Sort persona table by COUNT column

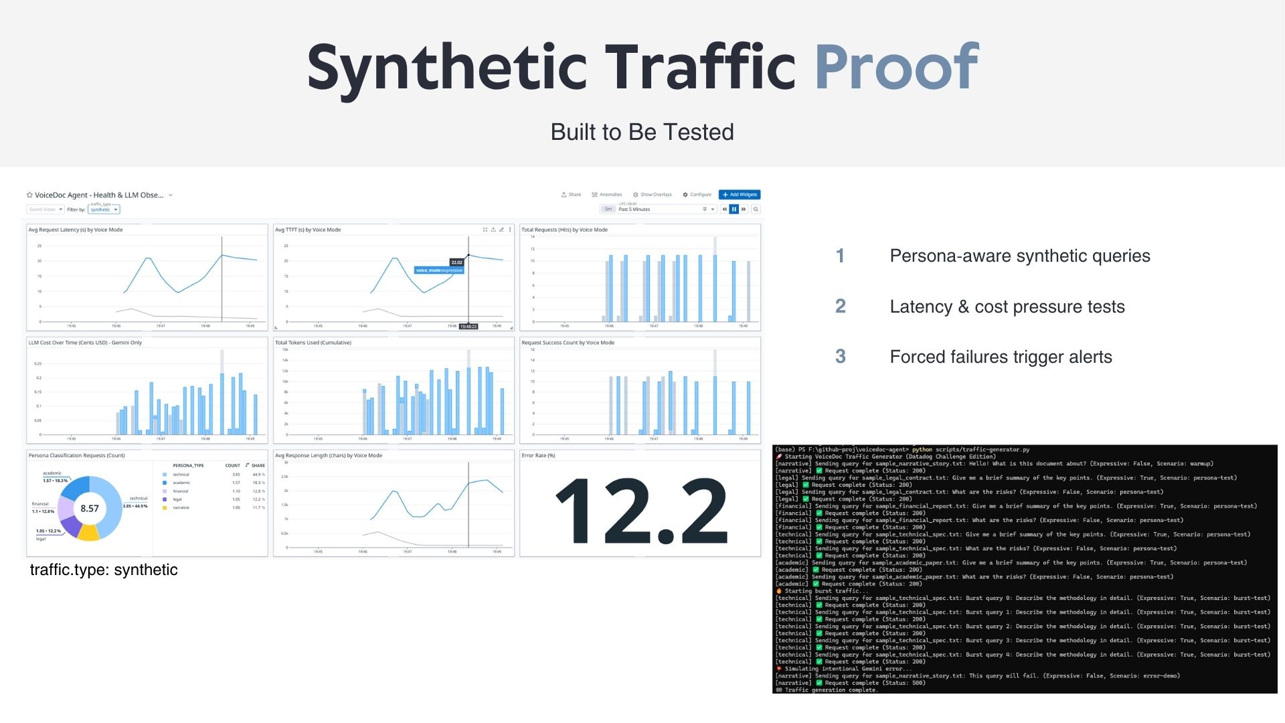232,465
